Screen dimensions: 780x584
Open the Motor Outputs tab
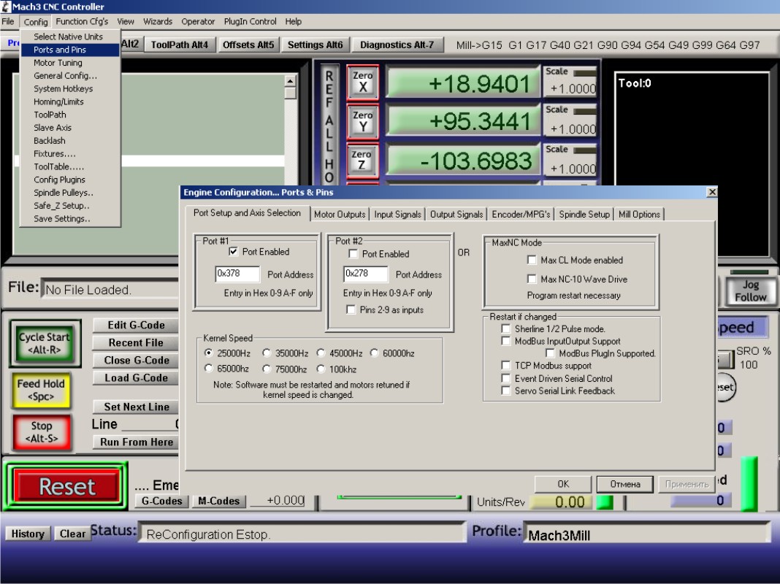pos(340,215)
